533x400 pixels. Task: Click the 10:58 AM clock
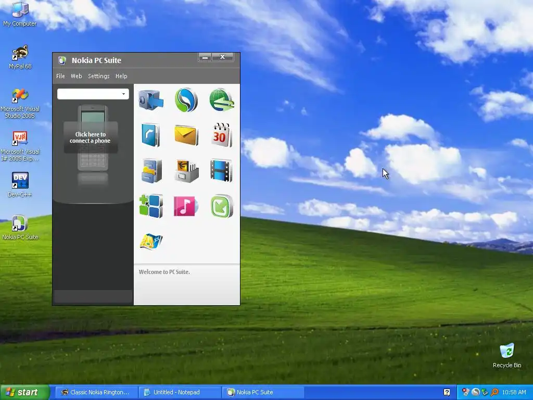pyautogui.click(x=514, y=392)
